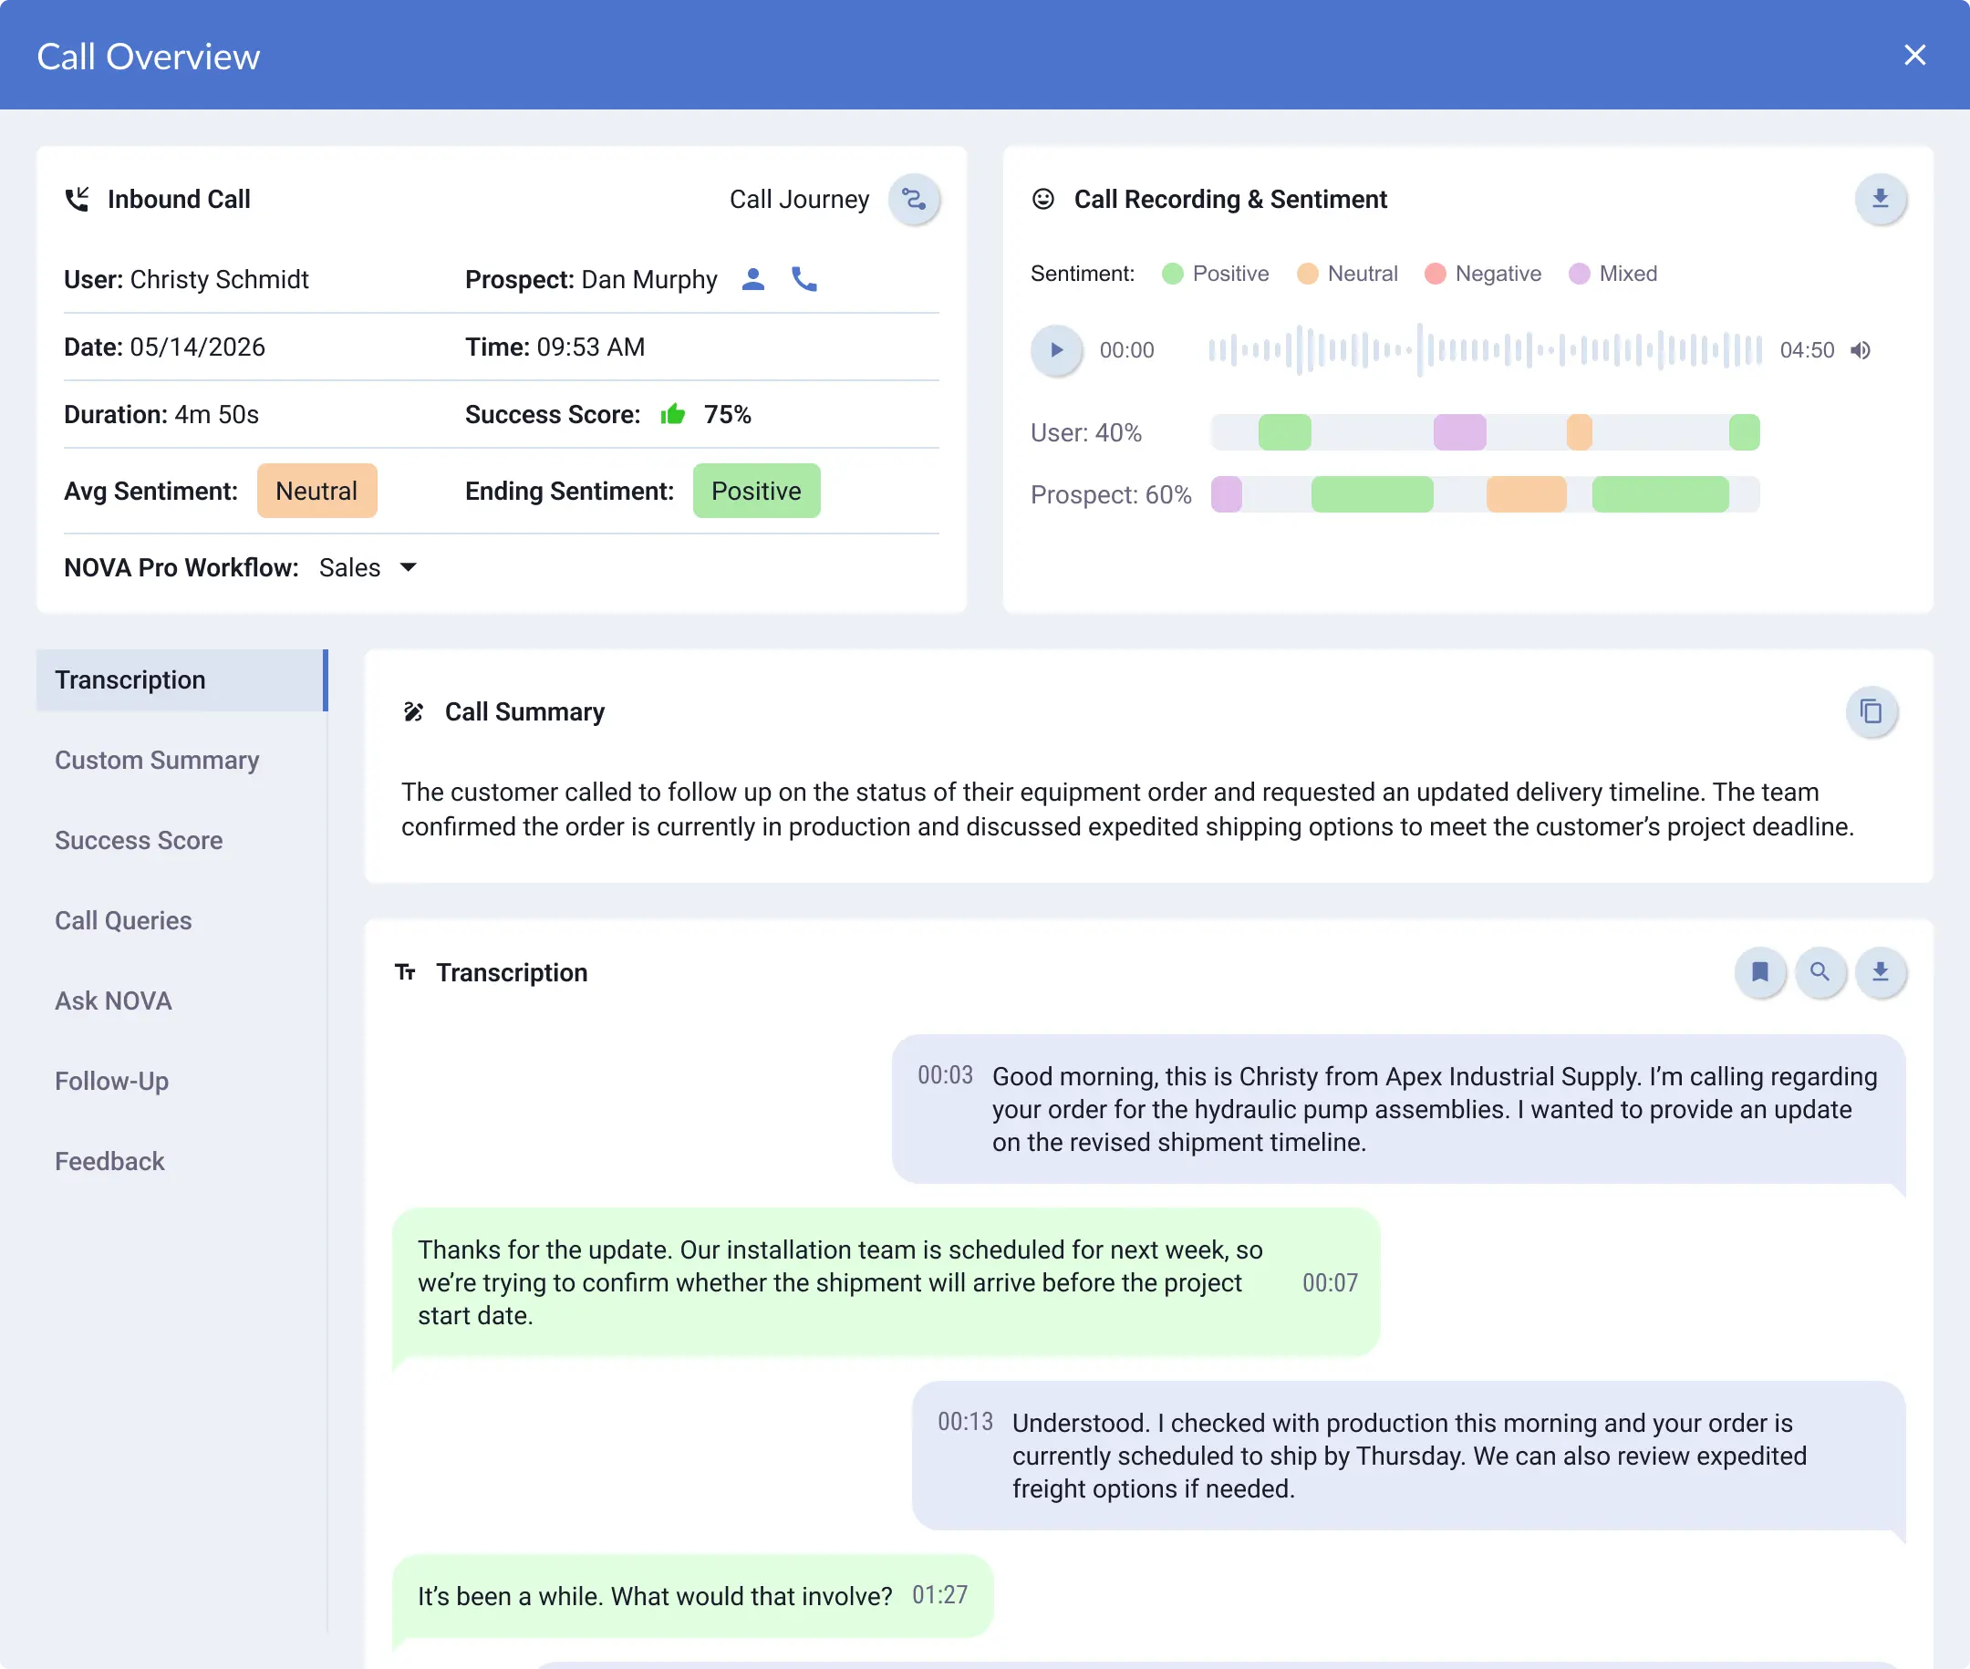Mute the recording volume icon
Image resolution: width=1970 pixels, height=1669 pixels.
point(1861,350)
